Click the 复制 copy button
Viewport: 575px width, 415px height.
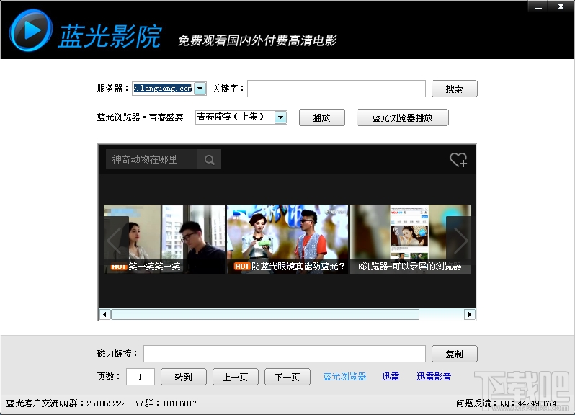(455, 354)
